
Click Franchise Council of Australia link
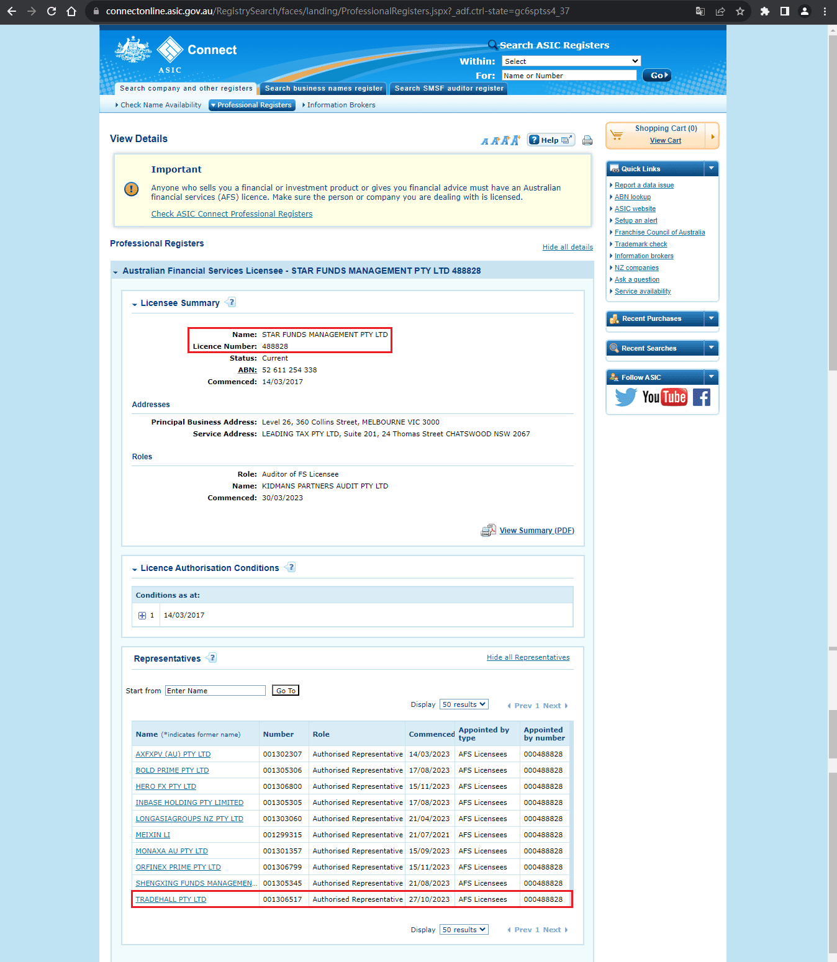tap(660, 232)
